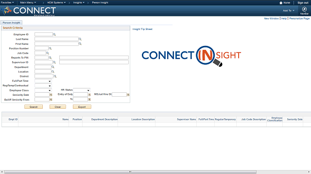Sort by the Seniority Date column header

[x=295, y=119]
